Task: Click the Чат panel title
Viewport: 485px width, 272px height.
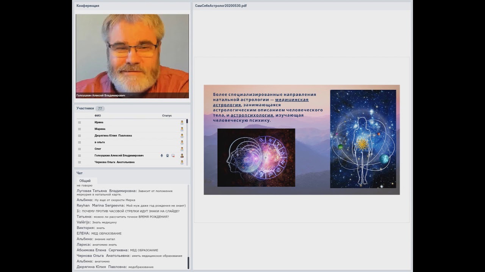Action: (80, 173)
